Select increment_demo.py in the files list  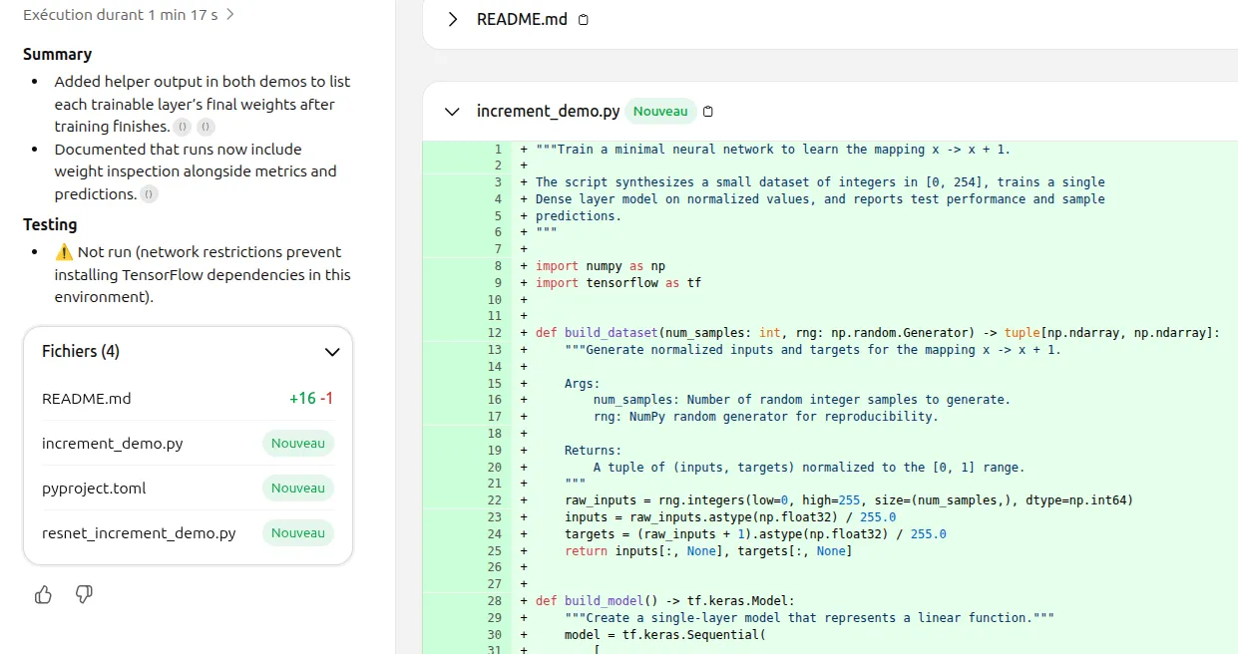[113, 444]
